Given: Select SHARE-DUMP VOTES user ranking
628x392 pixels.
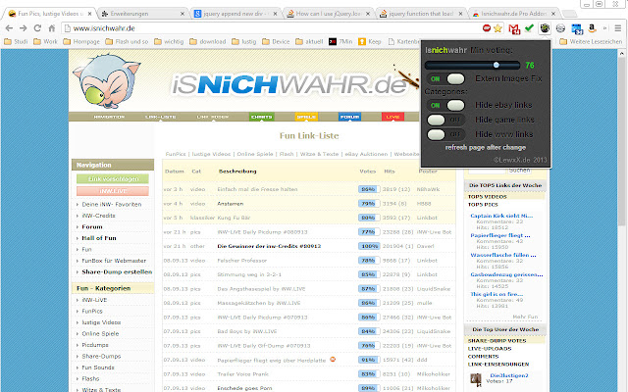Looking at the screenshot, I should [x=497, y=341].
